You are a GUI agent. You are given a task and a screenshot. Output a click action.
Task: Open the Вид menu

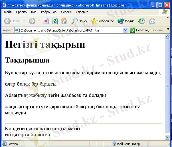tap(34, 12)
